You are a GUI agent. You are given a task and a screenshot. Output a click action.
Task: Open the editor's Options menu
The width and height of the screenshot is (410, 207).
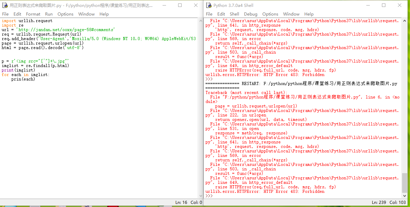[65, 14]
